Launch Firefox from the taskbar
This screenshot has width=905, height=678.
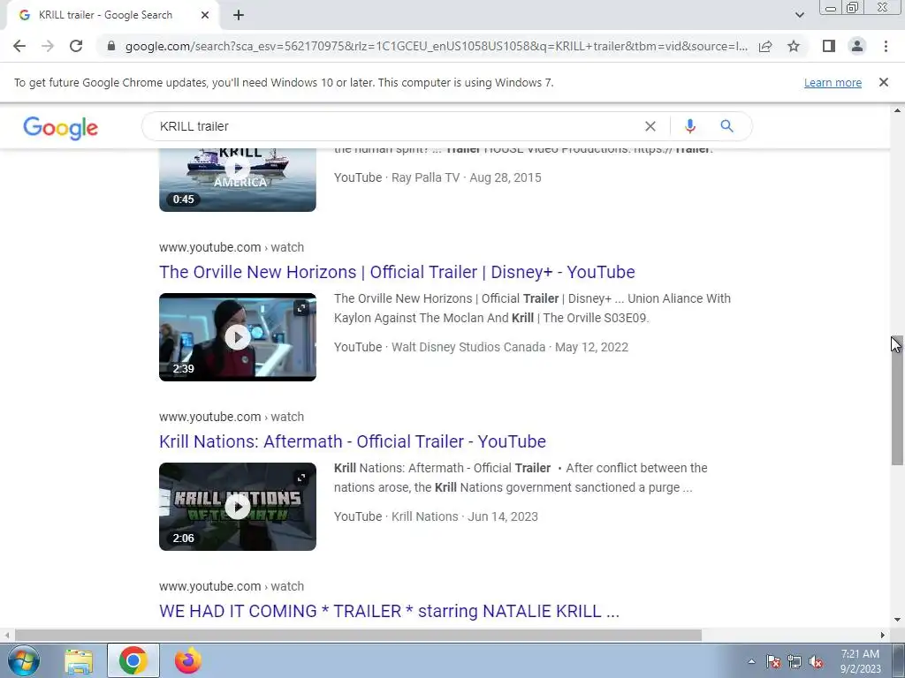coord(188,660)
